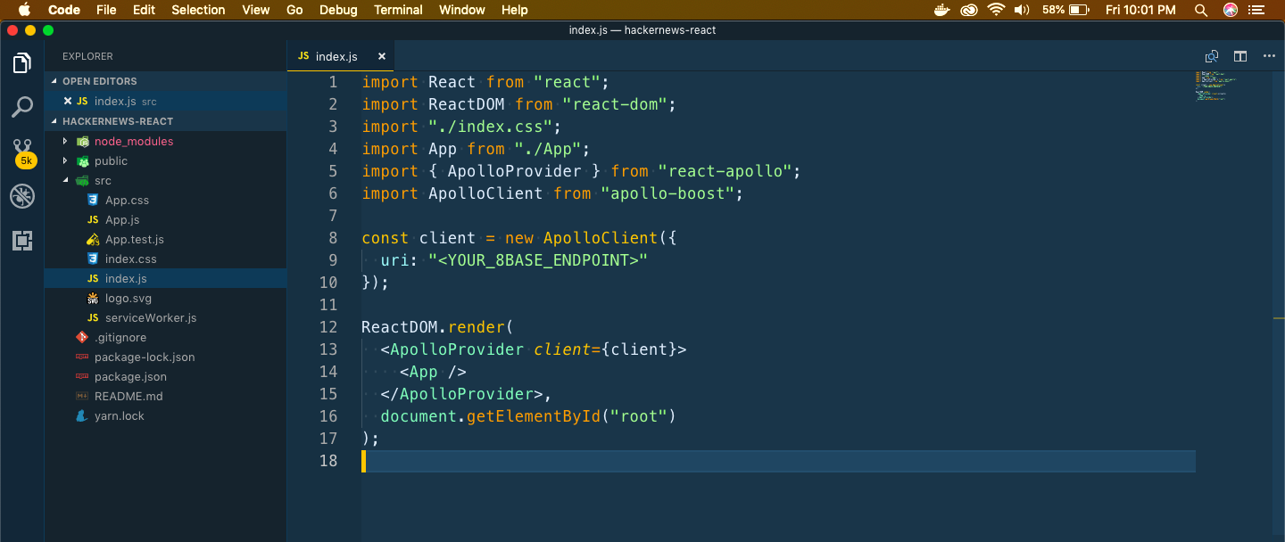Image resolution: width=1285 pixels, height=542 pixels.
Task: Click the Creative Cloud menu bar icon
Action: pyautogui.click(x=969, y=10)
